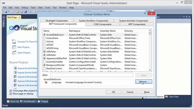This screenshot has height=109, width=194.
Task: Click the Find Results 1 icon
Action: pos(21,101)
